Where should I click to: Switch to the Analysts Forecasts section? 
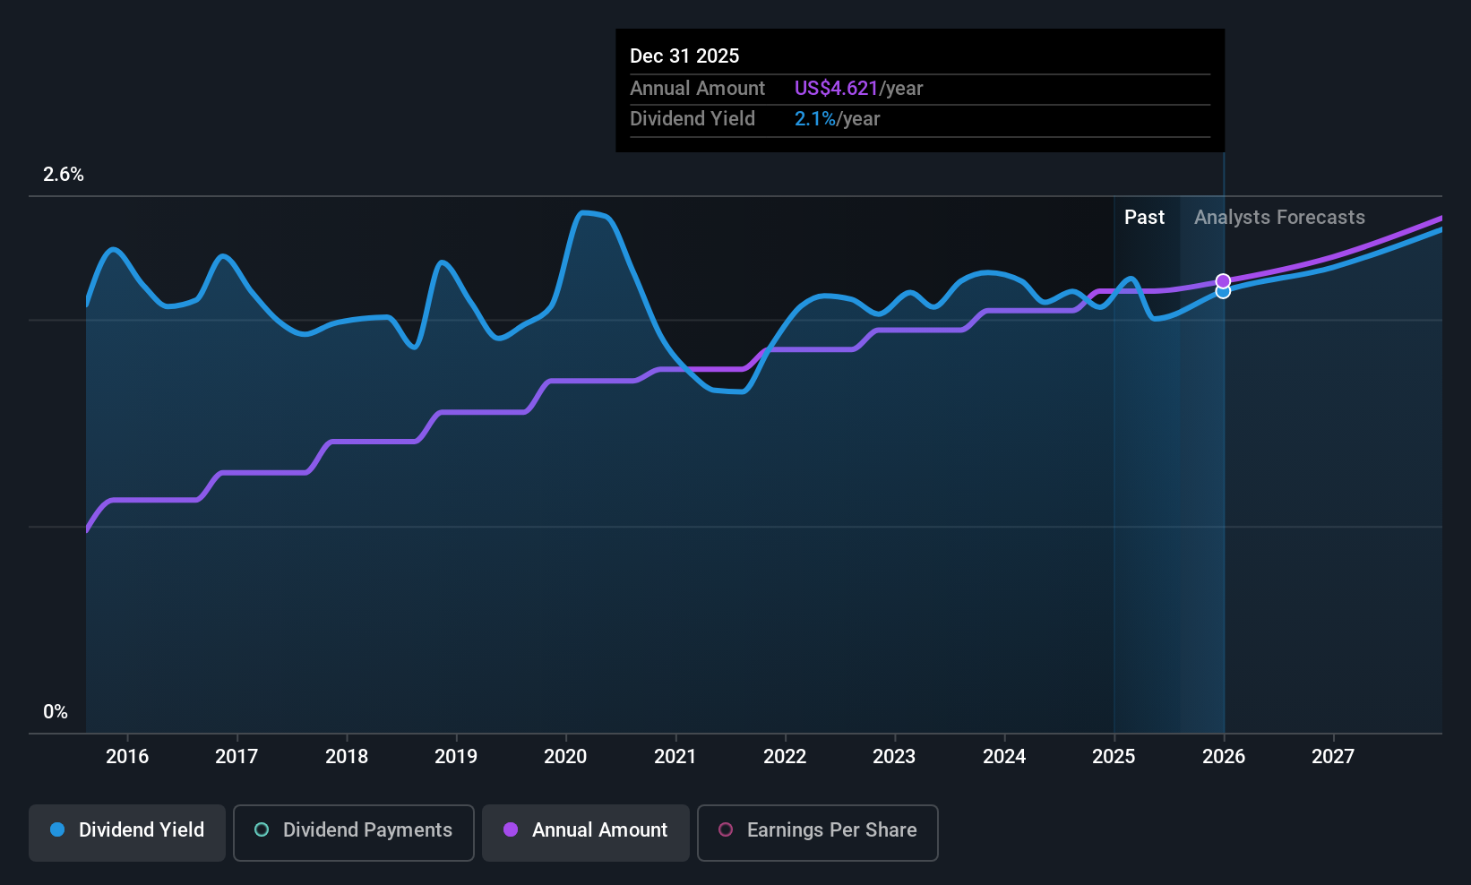pyautogui.click(x=1278, y=217)
